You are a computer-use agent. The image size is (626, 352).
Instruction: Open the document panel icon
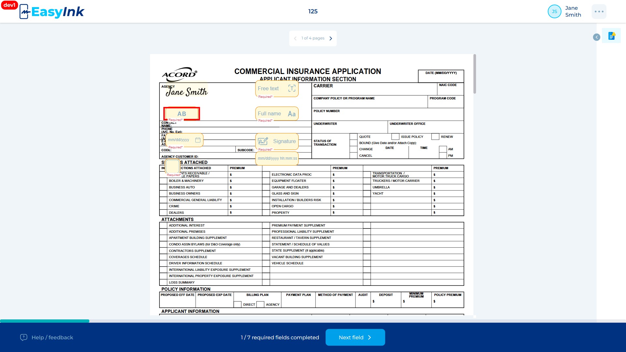(x=612, y=36)
